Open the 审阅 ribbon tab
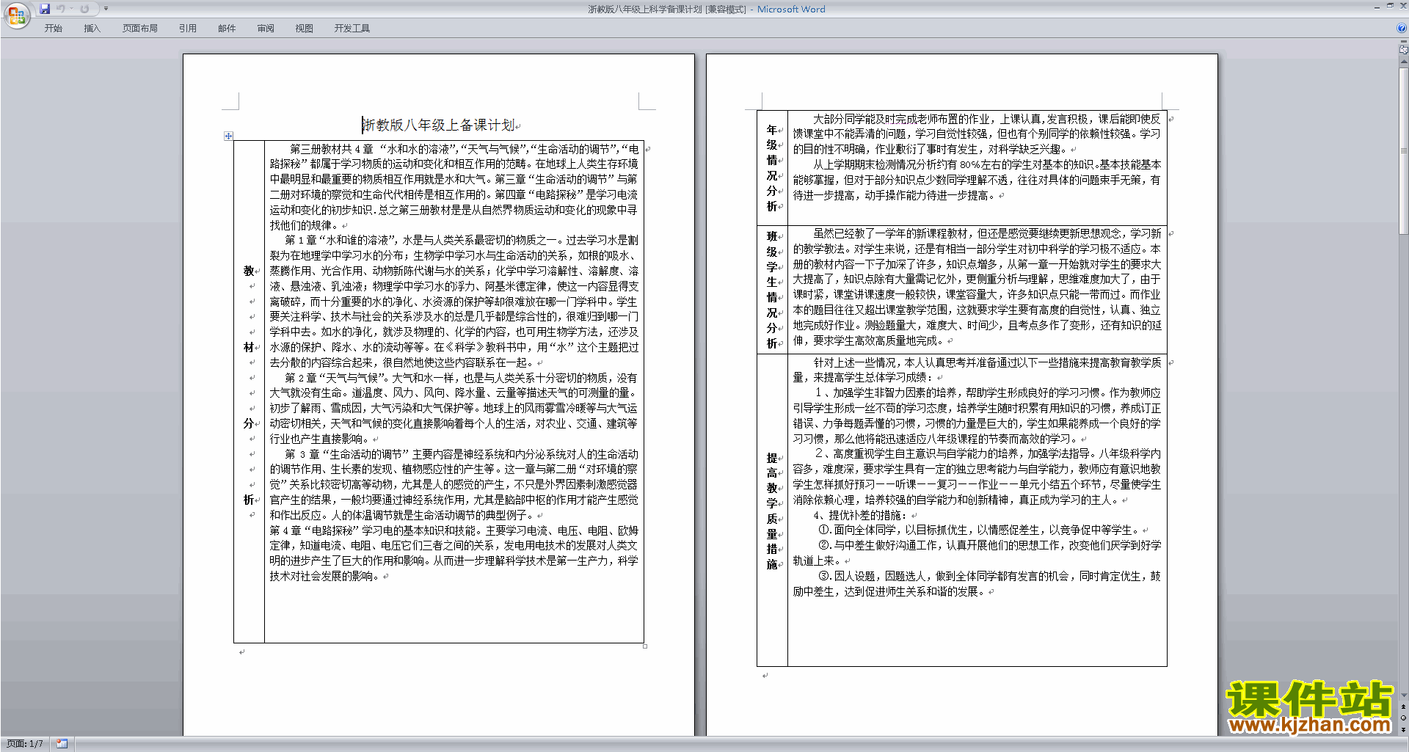Image resolution: width=1409 pixels, height=752 pixels. pyautogui.click(x=266, y=29)
